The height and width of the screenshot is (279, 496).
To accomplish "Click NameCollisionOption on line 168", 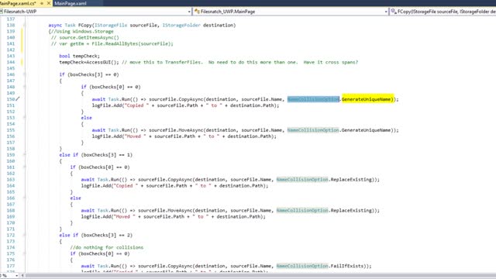I will click(302, 210).
